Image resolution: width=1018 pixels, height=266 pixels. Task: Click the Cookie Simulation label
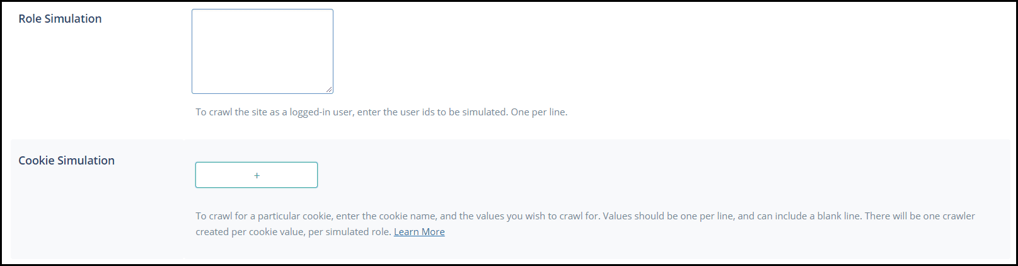[x=66, y=161]
